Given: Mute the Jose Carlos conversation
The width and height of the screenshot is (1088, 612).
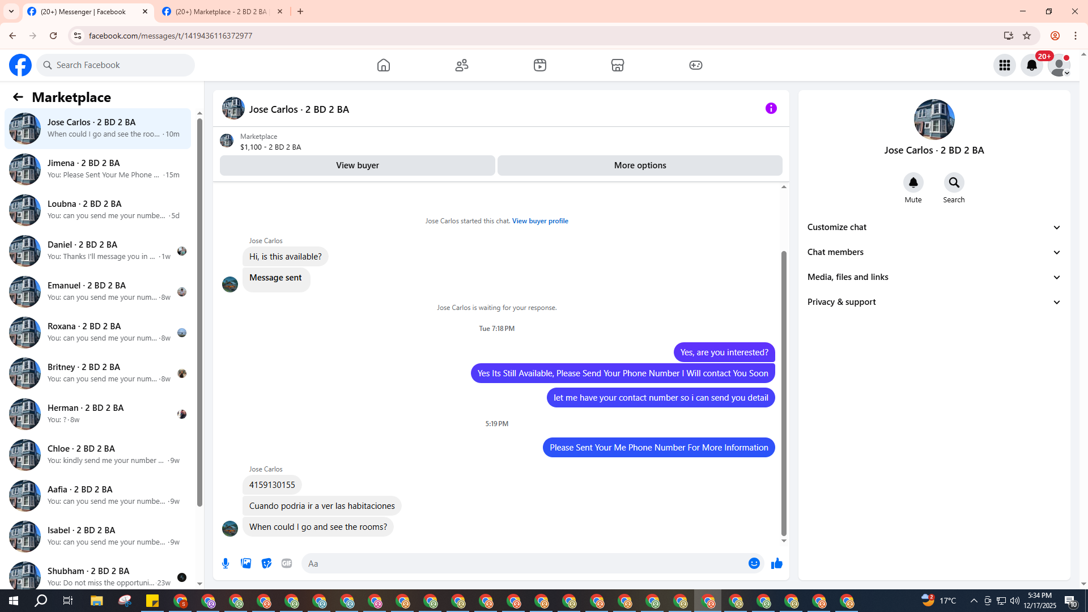Looking at the screenshot, I should pos(913,183).
